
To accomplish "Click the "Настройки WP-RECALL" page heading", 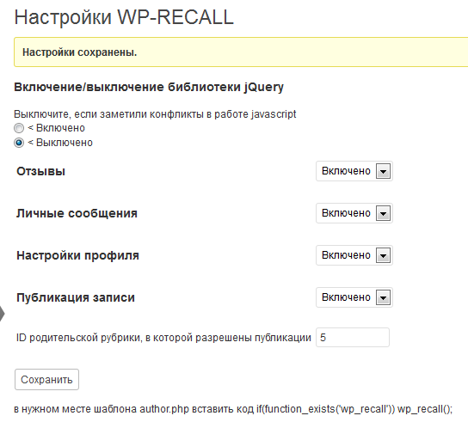I will pos(124,17).
